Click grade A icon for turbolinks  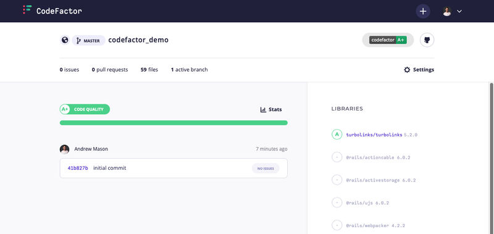pos(337,135)
